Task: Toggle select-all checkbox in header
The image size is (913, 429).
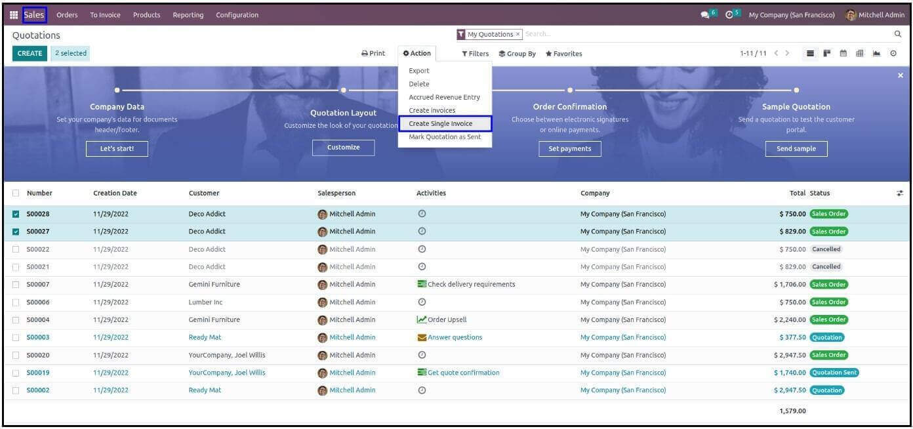Action: coord(16,193)
